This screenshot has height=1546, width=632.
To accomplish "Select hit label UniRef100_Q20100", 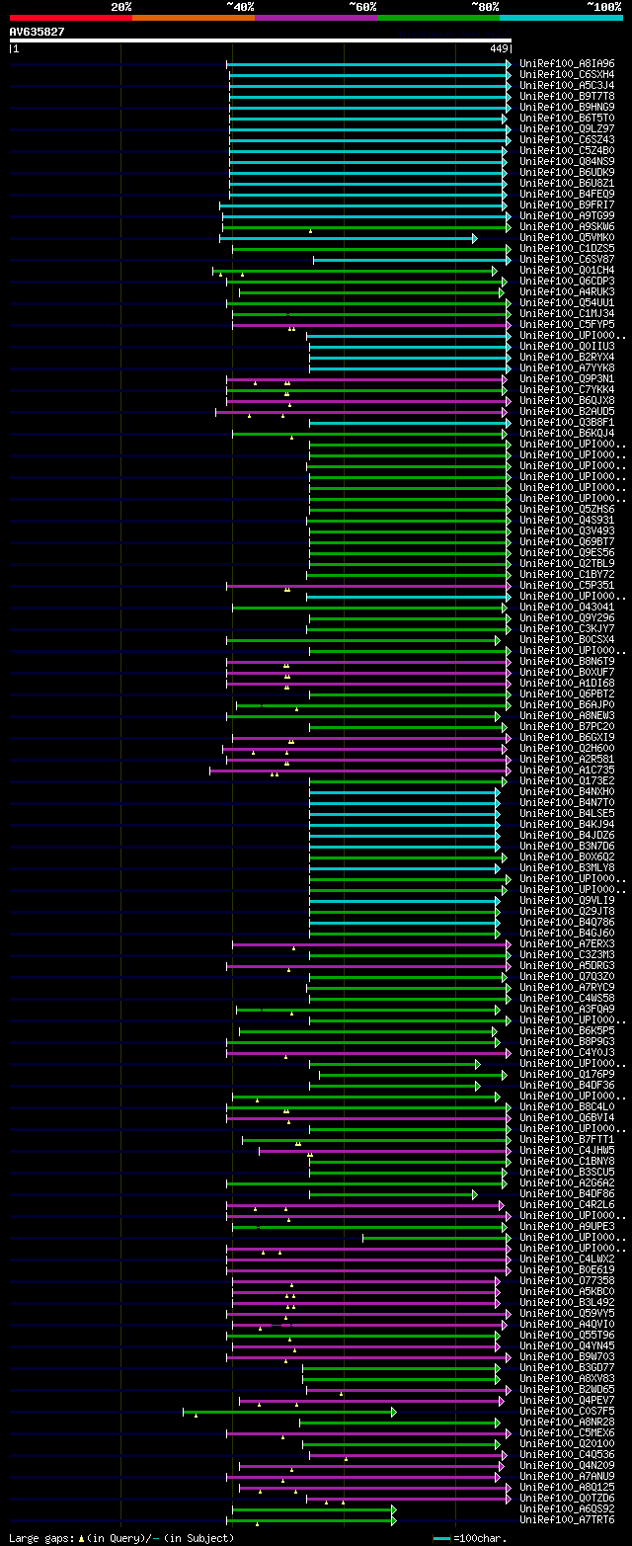I will click(567, 1443).
